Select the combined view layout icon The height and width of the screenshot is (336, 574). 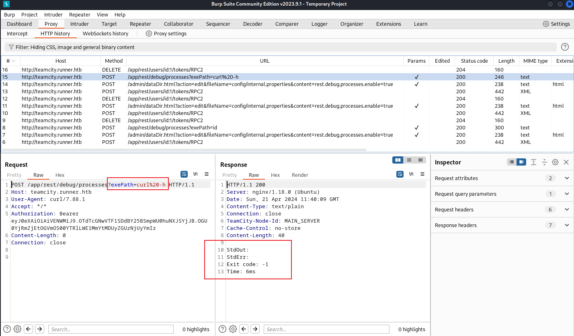tap(420, 160)
